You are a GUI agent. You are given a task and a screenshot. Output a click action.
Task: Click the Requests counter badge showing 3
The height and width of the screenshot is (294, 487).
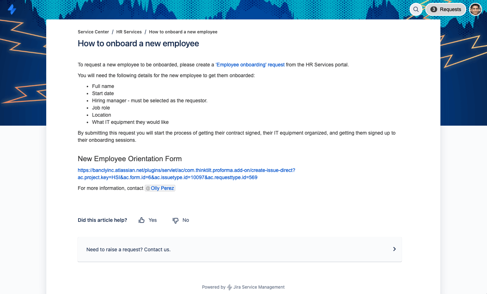[x=434, y=9]
